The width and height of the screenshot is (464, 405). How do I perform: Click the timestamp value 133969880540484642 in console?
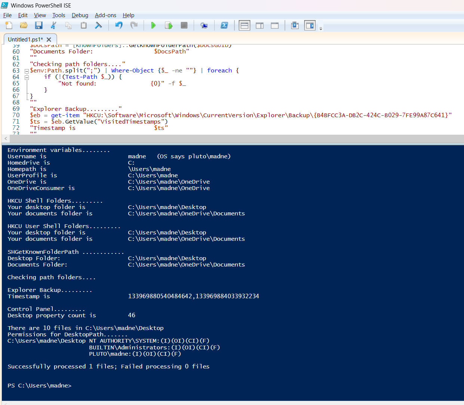(160, 296)
